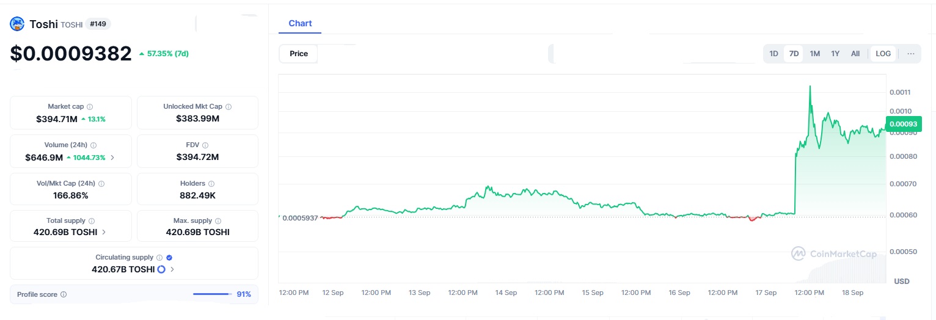The image size is (936, 320).
Task: Click the price peak on the chart line
Action: [810, 87]
